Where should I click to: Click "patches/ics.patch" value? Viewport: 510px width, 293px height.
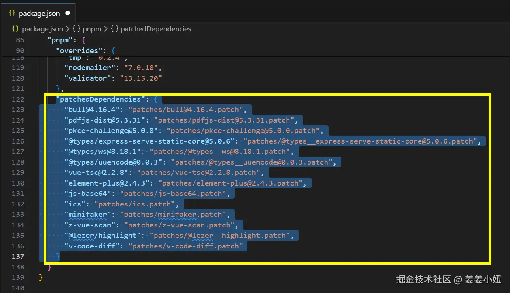click(134, 204)
